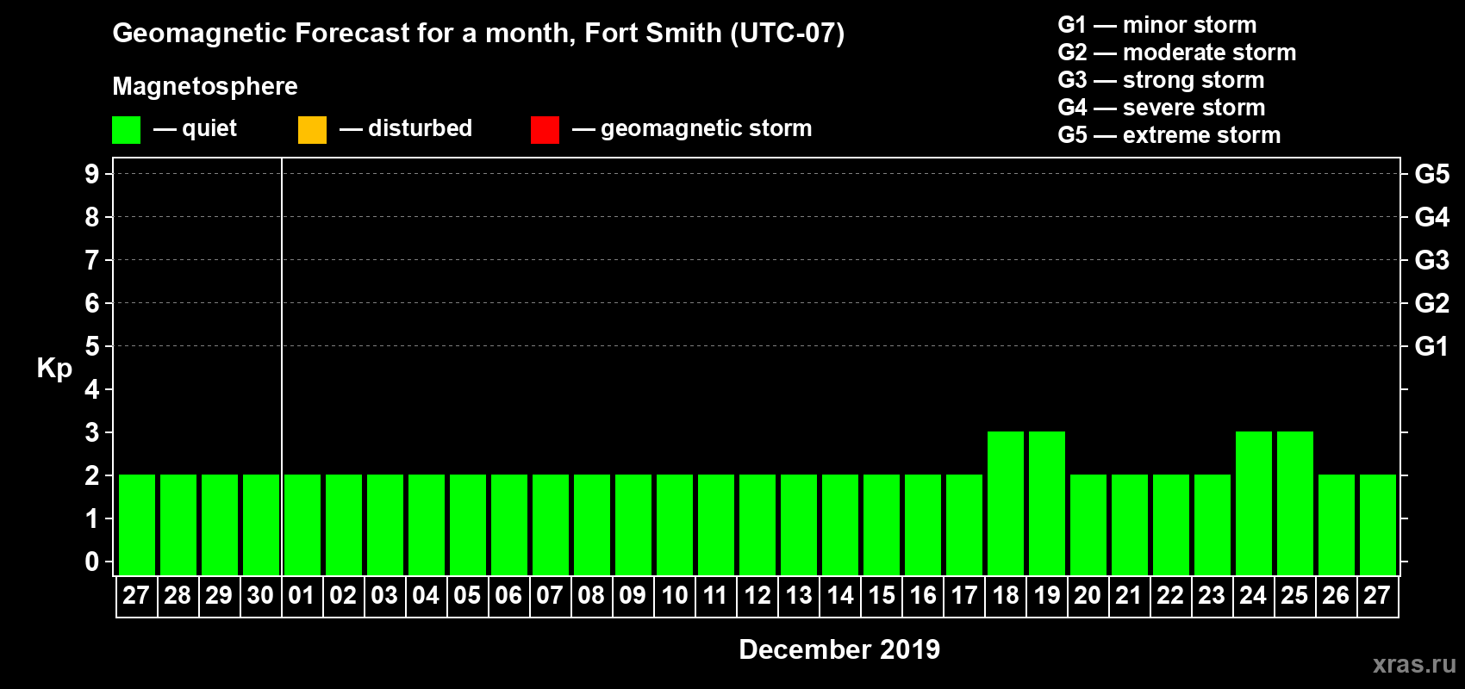Click the date label '15'
Image resolution: width=1465 pixels, height=689 pixels.
coord(882,596)
